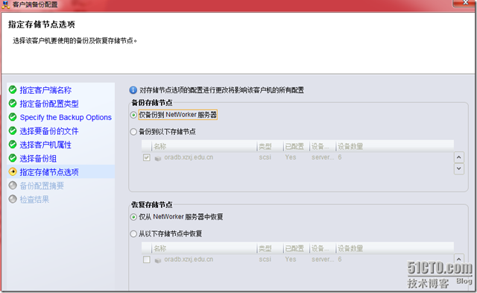Toggle checked box for oradb.xzxj.edu.cn in backup nodes

pyautogui.click(x=147, y=157)
